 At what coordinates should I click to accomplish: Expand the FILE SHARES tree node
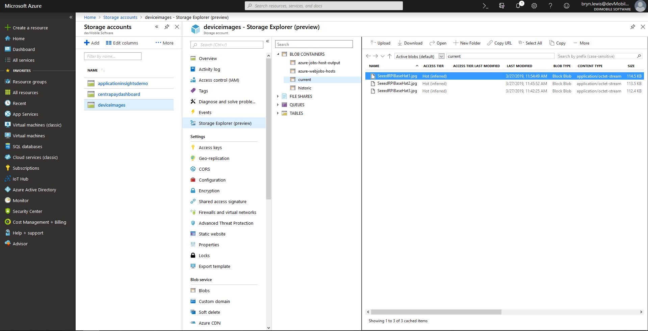278,96
